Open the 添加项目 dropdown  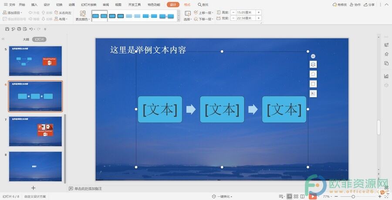[x=12, y=13]
